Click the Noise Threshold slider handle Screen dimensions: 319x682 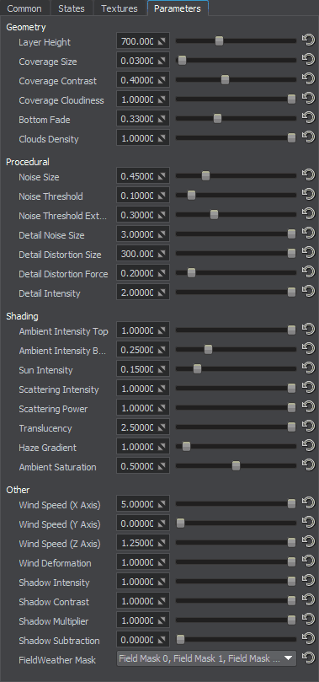coord(191,195)
